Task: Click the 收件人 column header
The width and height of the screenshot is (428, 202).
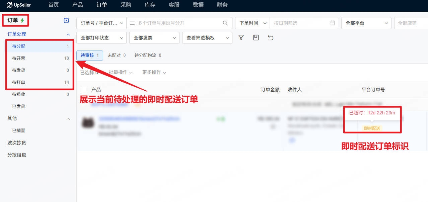Action: (x=295, y=90)
